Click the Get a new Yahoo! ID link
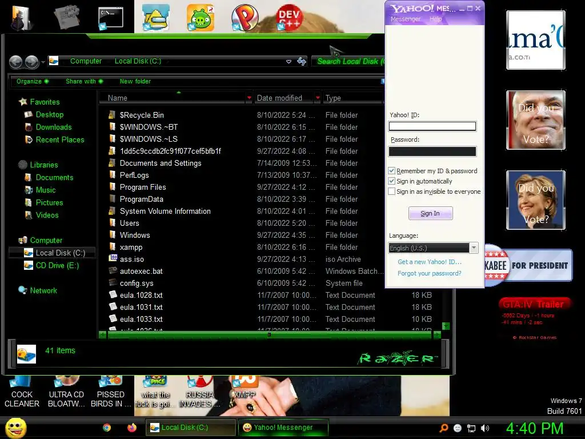 [x=430, y=262]
